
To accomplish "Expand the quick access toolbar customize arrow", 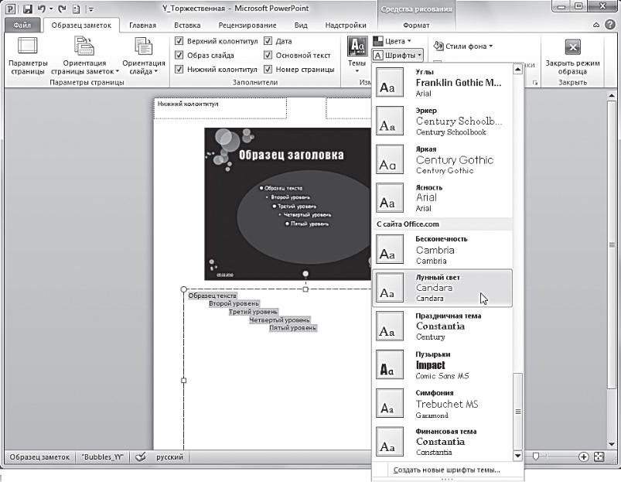I will pyautogui.click(x=91, y=9).
